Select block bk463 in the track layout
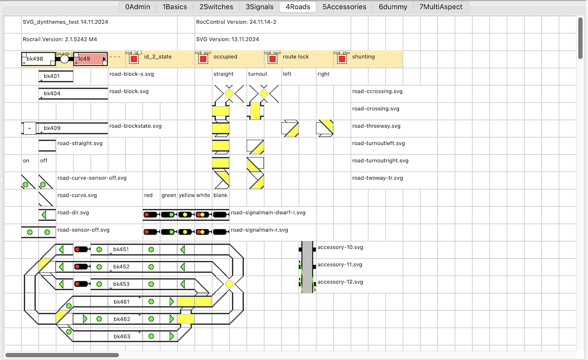The image size is (588, 360). coord(122,336)
